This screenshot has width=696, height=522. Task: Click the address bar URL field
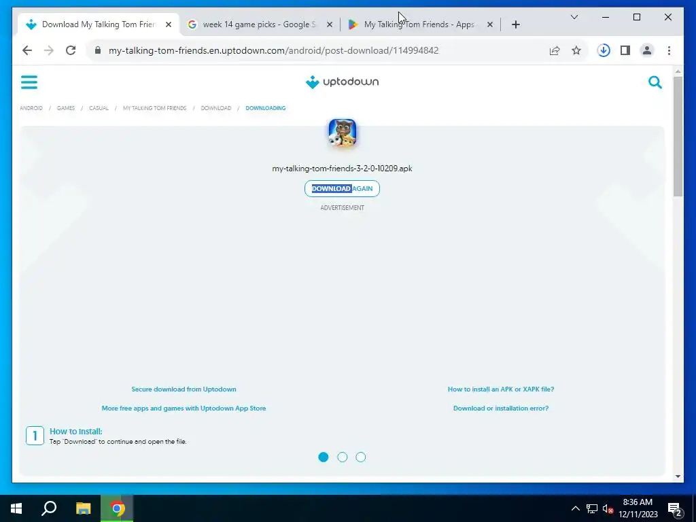coord(273,50)
